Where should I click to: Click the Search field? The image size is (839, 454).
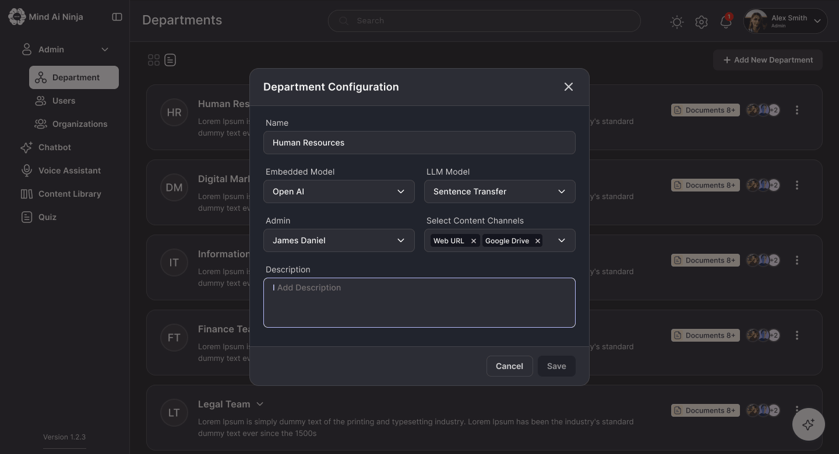484,21
